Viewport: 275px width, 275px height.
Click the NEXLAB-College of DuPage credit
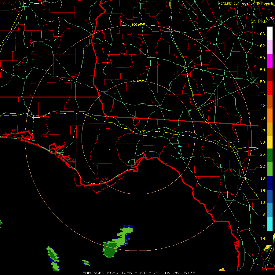(246, 3)
